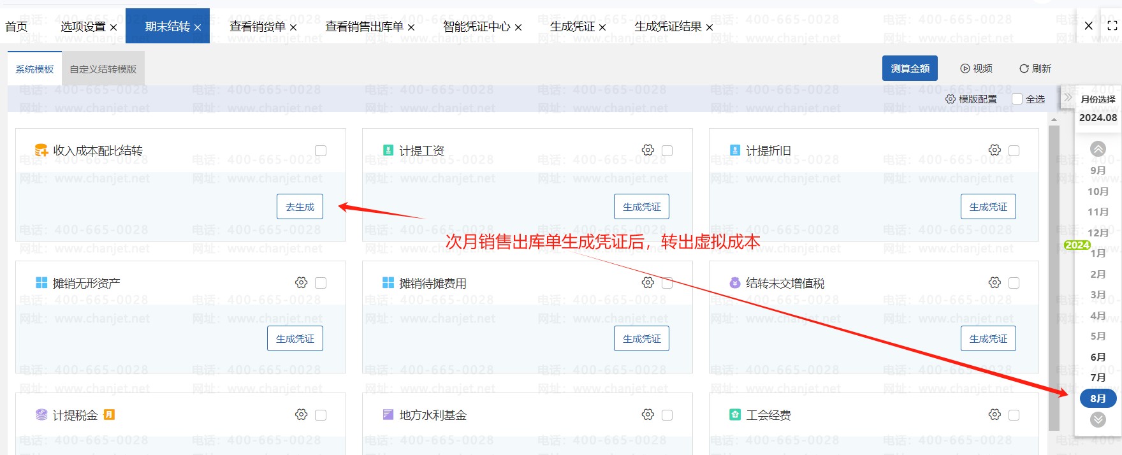Close the 期末结转 tab
The image size is (1122, 455).
[x=198, y=27]
